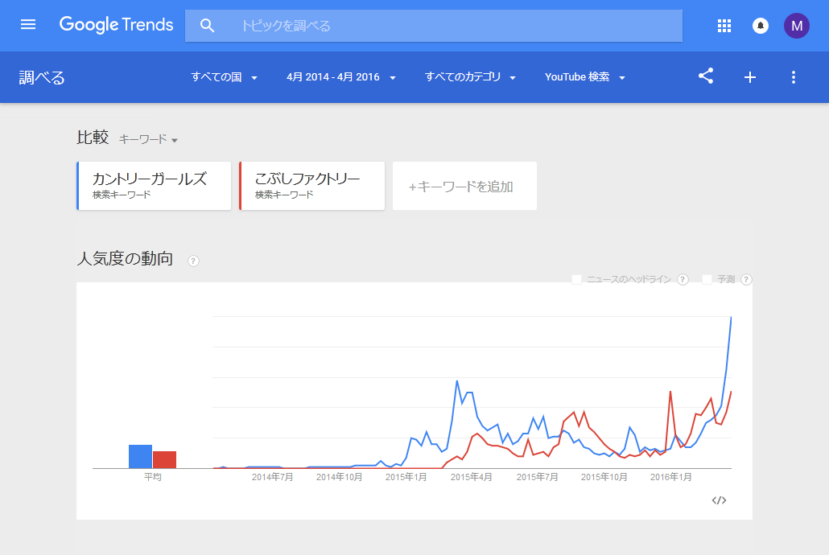Screen dimensions: 829x555
Task: Open the キーワード comparison type dropdown
Action: click(x=148, y=139)
